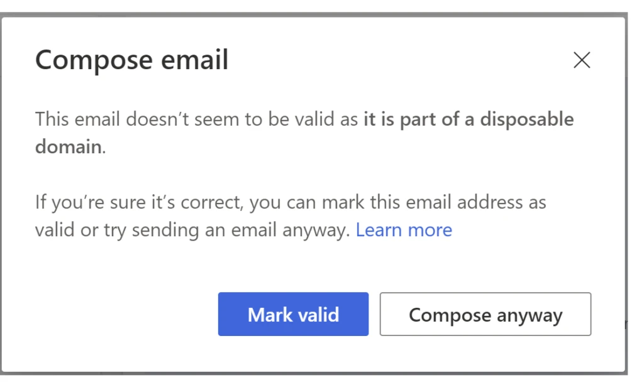Dismiss the validation warning using the X
Image resolution: width=644 pixels, height=385 pixels.
(582, 60)
